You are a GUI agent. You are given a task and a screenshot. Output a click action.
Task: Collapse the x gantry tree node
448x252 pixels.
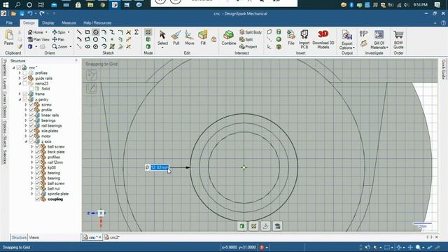pyautogui.click(x=20, y=99)
